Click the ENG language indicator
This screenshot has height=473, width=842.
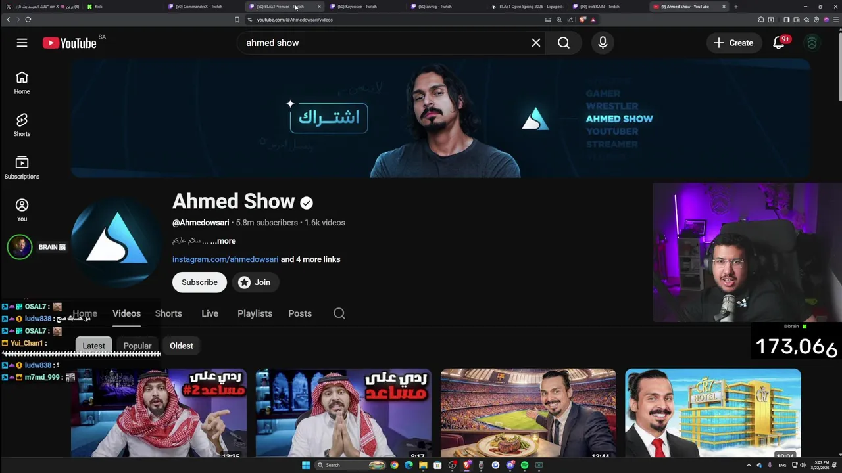pyautogui.click(x=782, y=465)
